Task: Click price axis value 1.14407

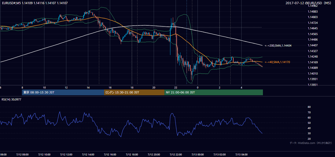Action: click(x=313, y=45)
